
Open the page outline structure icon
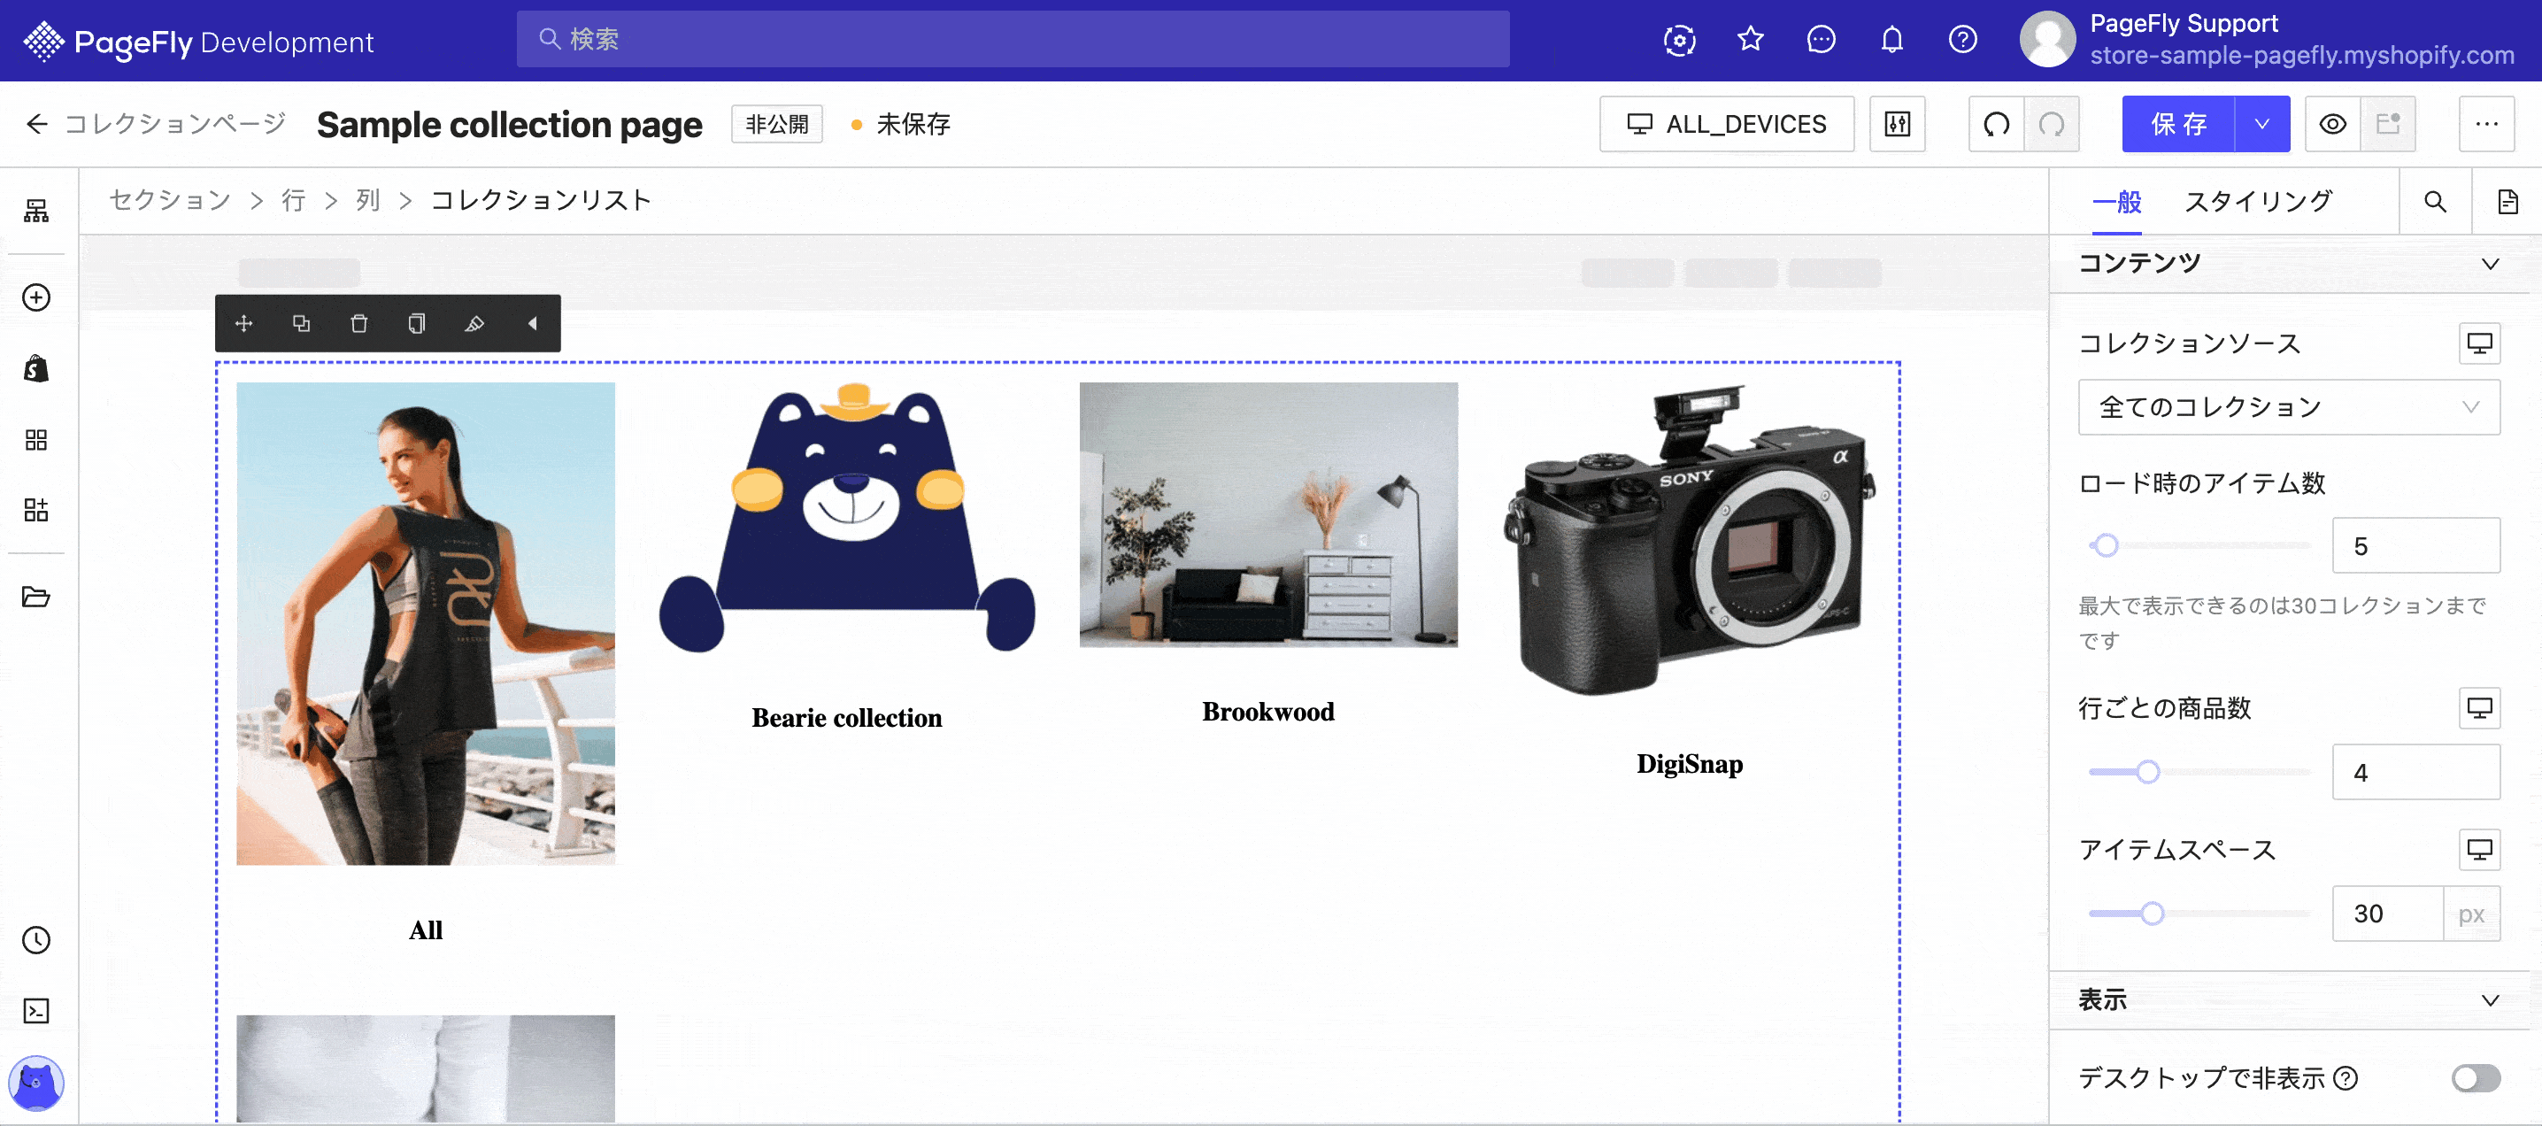click(36, 210)
